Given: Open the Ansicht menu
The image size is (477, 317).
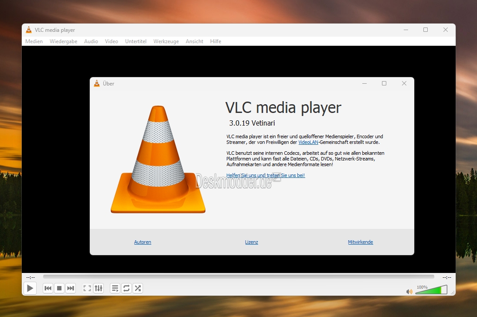Looking at the screenshot, I should 194,41.
